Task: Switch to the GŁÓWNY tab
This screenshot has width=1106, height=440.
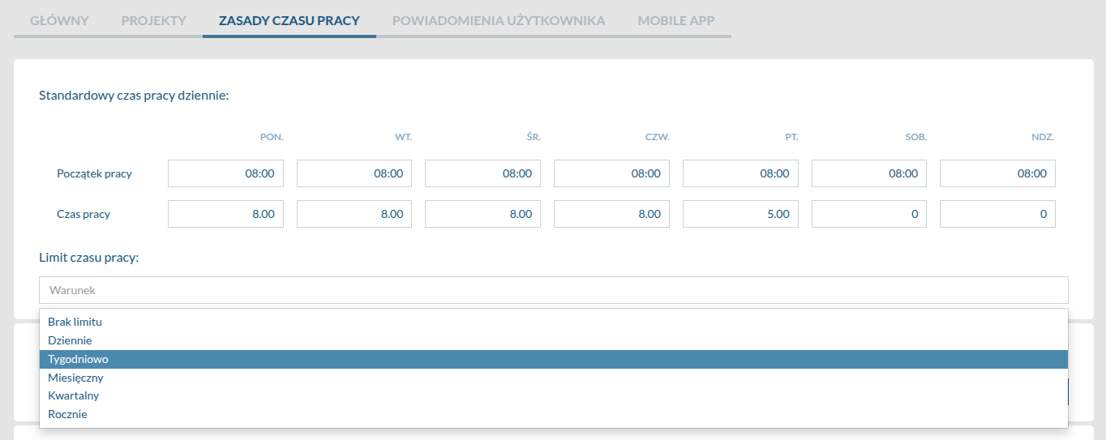Action: (59, 21)
